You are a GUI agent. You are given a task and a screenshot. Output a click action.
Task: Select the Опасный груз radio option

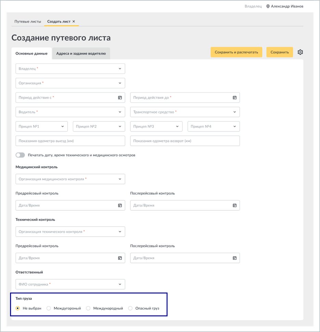tap(130, 308)
